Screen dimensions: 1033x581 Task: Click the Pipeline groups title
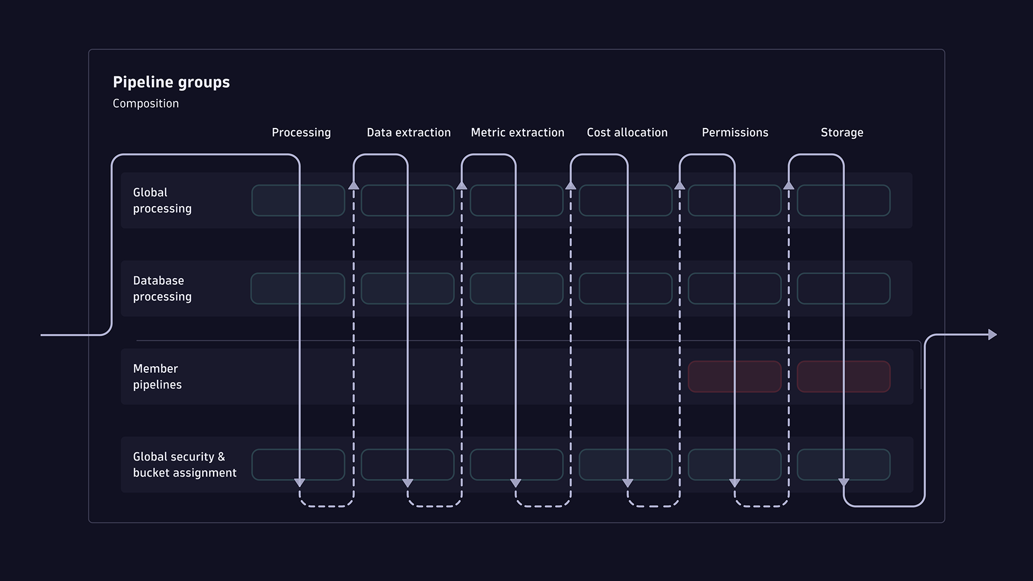171,82
